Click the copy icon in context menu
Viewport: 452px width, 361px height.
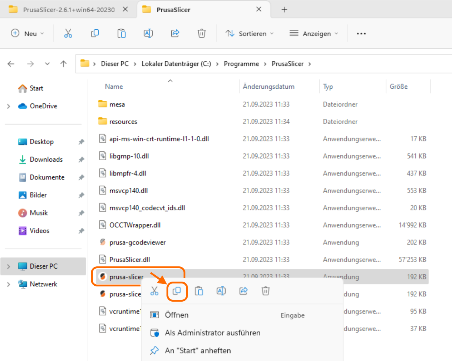pyautogui.click(x=177, y=291)
